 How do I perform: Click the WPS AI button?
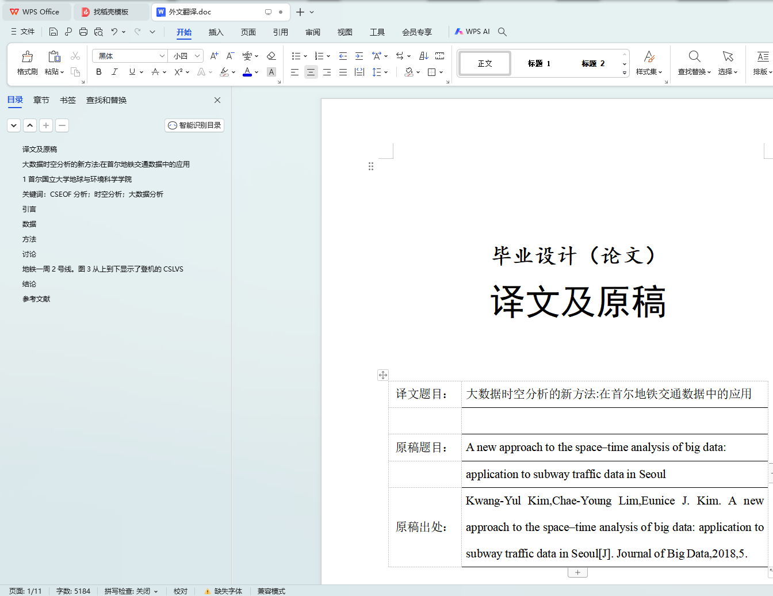pyautogui.click(x=472, y=32)
